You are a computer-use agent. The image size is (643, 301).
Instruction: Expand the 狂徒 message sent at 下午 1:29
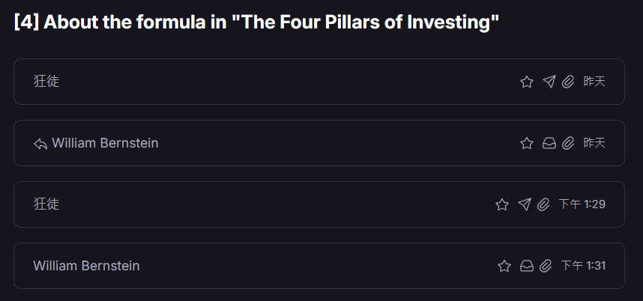point(262,204)
